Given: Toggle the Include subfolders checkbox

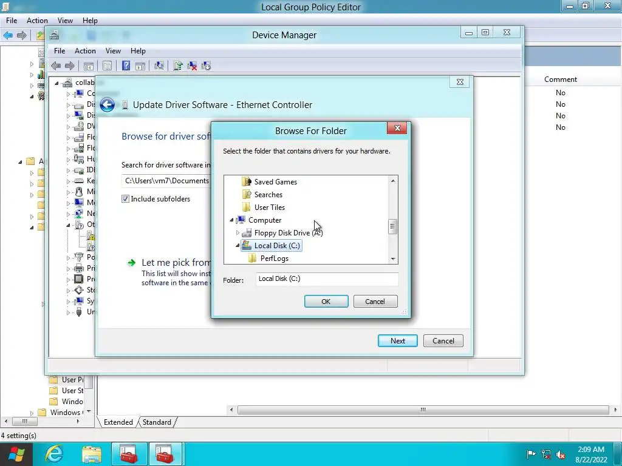Looking at the screenshot, I should [125, 199].
